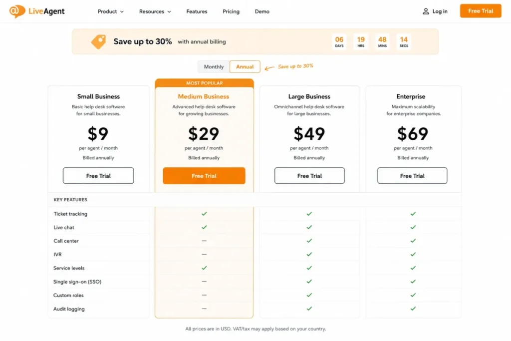Click the Call center dash under Medium Business
The image size is (511, 341).
point(204,241)
